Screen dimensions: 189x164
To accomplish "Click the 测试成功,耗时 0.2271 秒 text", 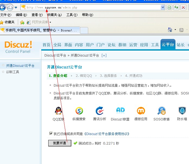I will [x=99, y=143].
